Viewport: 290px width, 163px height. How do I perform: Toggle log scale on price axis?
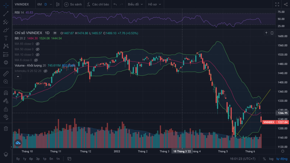(271, 159)
